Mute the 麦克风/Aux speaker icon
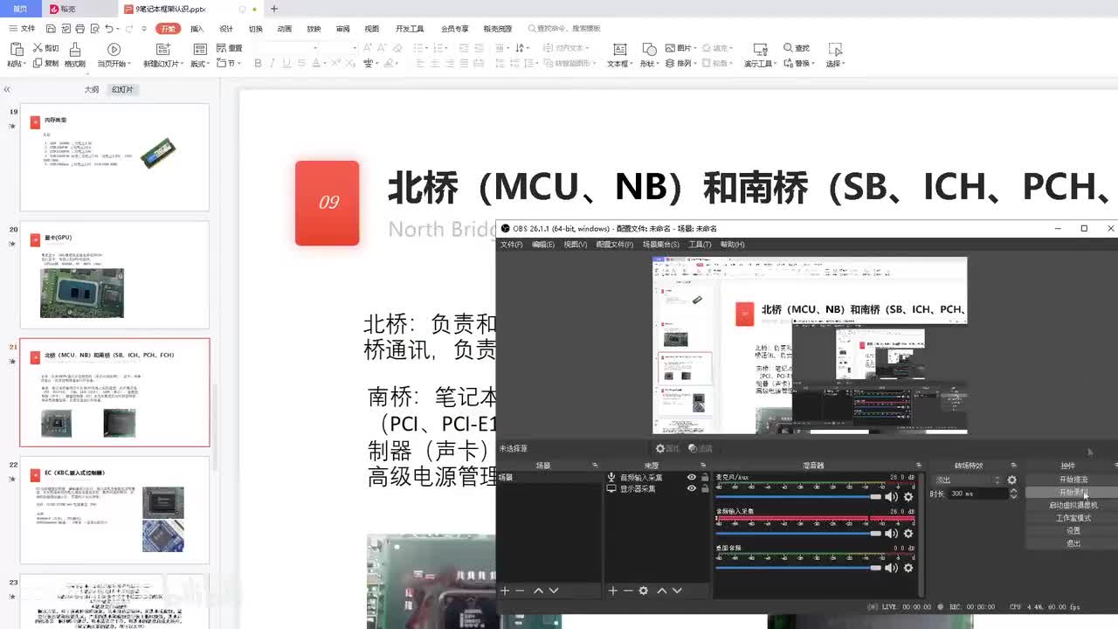The height and width of the screenshot is (629, 1118). [892, 497]
